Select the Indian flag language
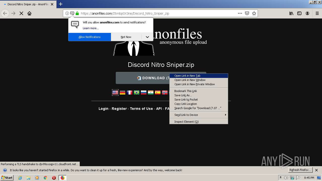Image resolution: width=322 pixels, height=181 pixels. point(151,93)
